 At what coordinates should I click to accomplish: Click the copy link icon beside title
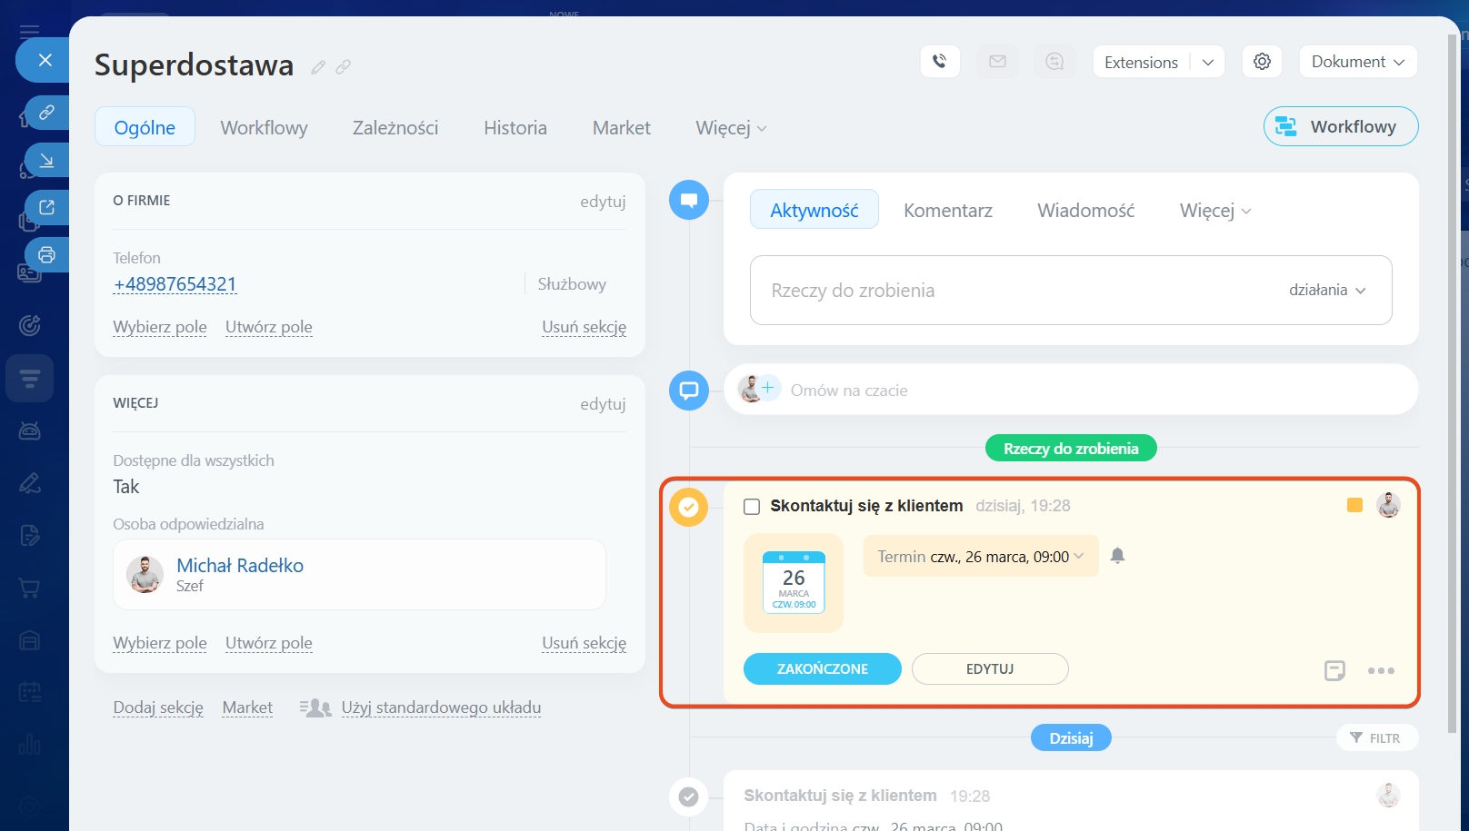point(343,67)
